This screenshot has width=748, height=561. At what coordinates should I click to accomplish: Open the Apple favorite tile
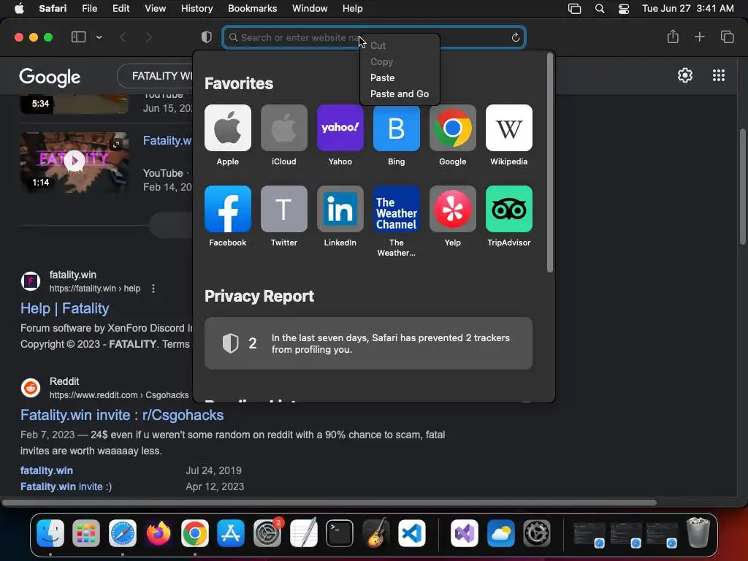point(228,128)
